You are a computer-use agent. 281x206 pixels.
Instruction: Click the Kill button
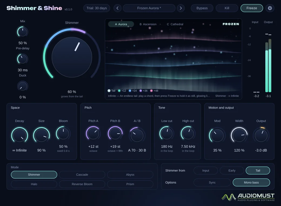[x=227, y=8]
